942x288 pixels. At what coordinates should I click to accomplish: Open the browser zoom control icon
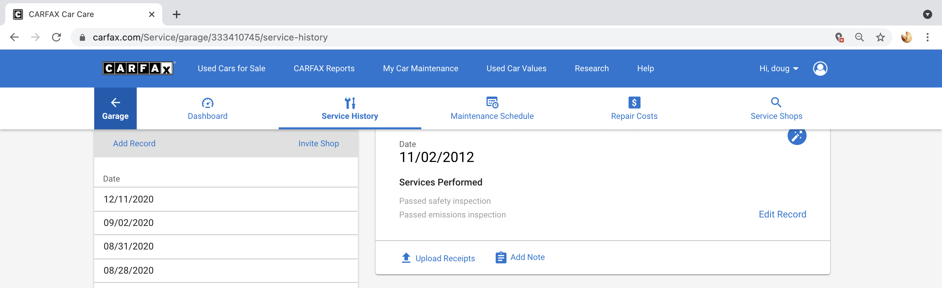(x=859, y=37)
